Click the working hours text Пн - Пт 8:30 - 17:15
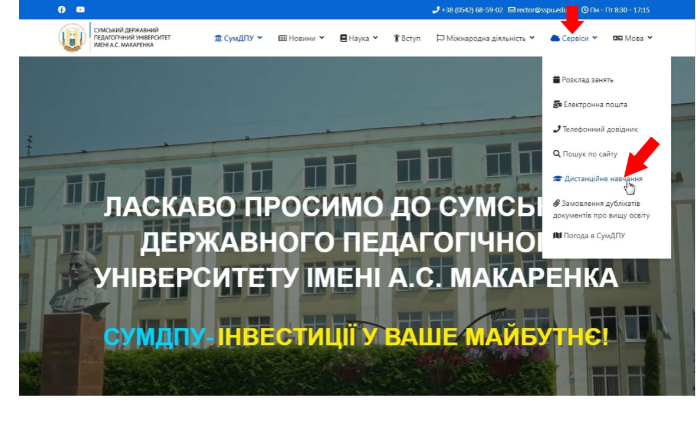 click(x=620, y=10)
